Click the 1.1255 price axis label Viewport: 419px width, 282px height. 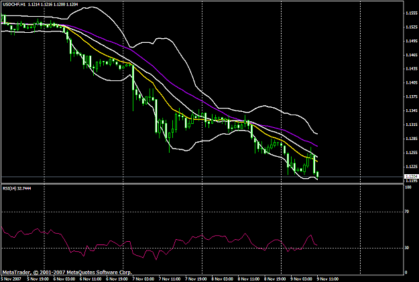click(412, 153)
